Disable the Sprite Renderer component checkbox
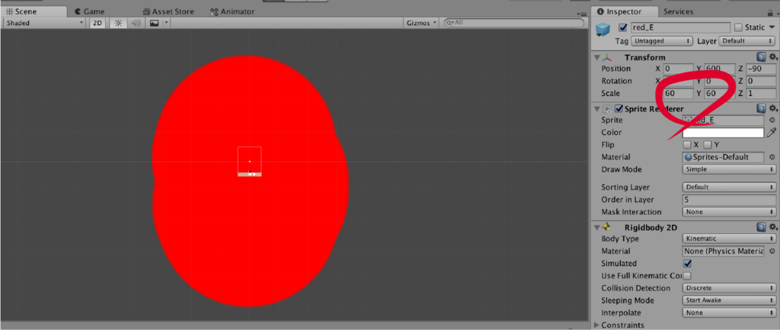 point(619,108)
